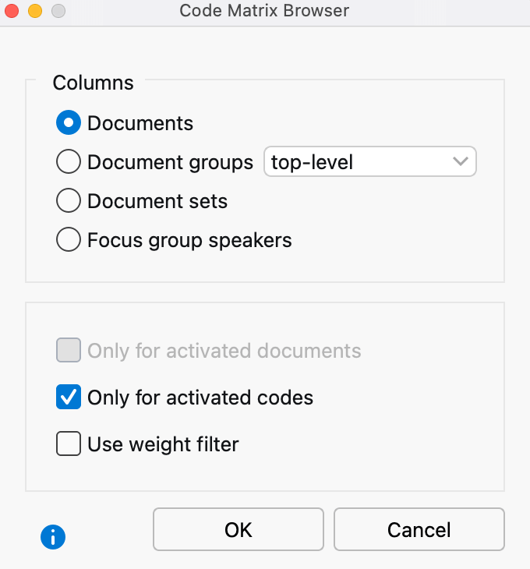Pick the Focus group speakers radio circle
Screen dimensions: 530x569
[69, 239]
